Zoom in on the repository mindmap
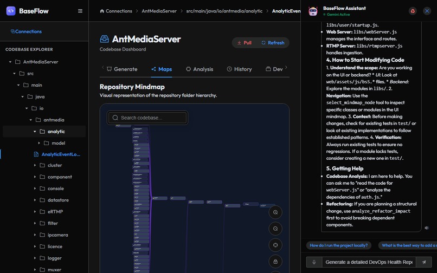The height and width of the screenshot is (273, 437). point(275,212)
